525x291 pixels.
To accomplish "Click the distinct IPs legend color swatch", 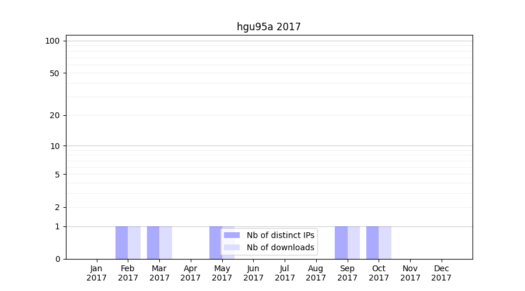I will 232,235.
